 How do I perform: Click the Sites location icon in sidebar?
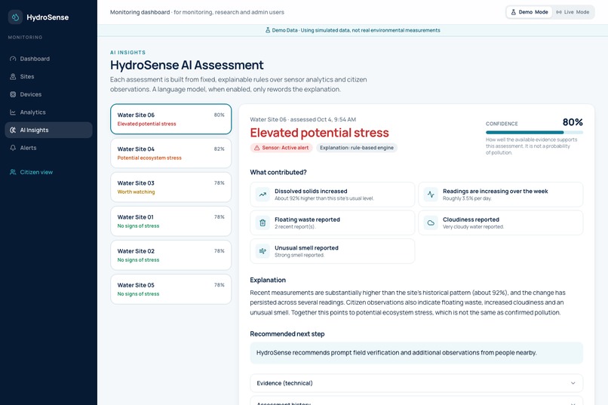tap(13, 77)
